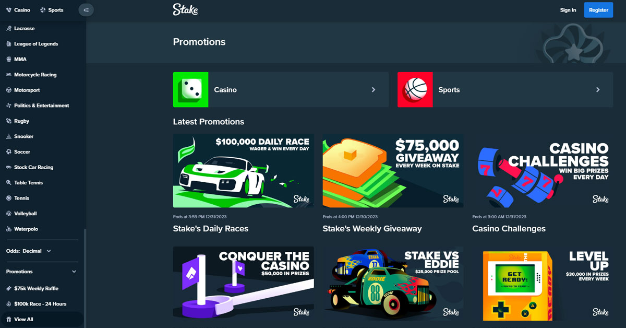Click the Stake logo in header
Screen dimensions: 626x328
(185, 9)
